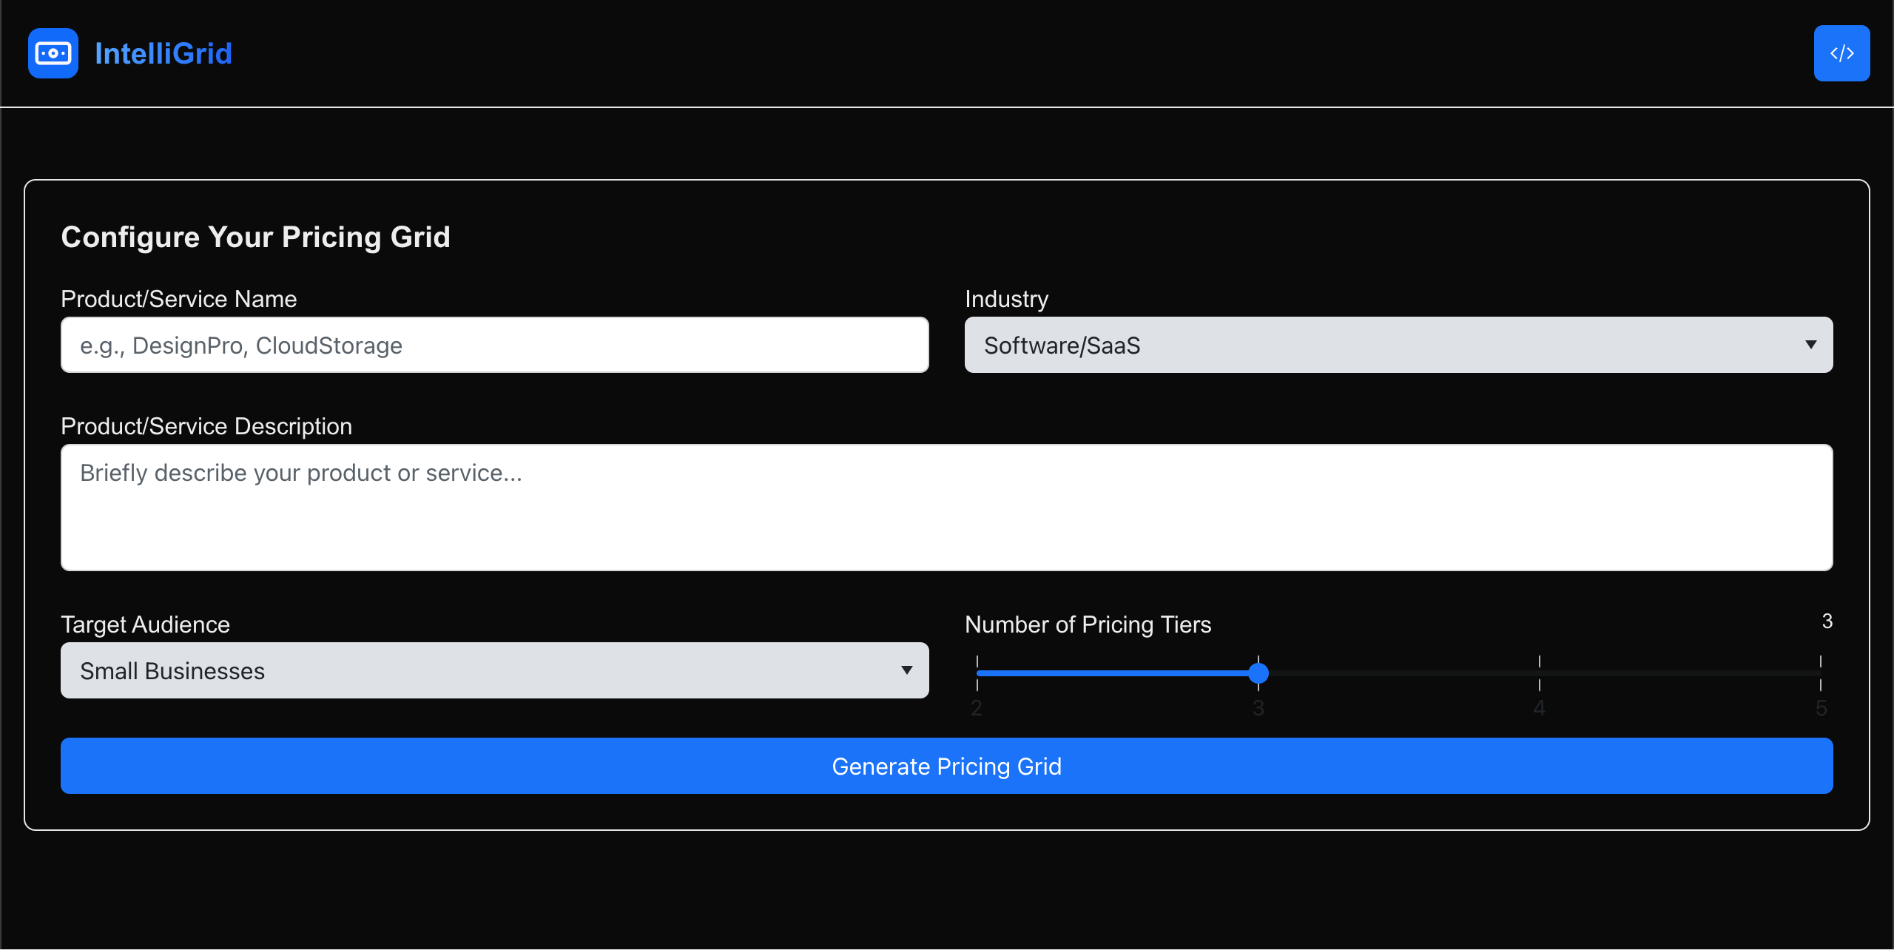Viewport: 1894px width, 950px height.
Task: Click the IntelliGrid brand name
Action: (x=164, y=53)
